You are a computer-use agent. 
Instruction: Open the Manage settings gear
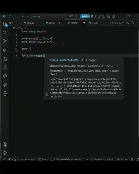coord(5,153)
